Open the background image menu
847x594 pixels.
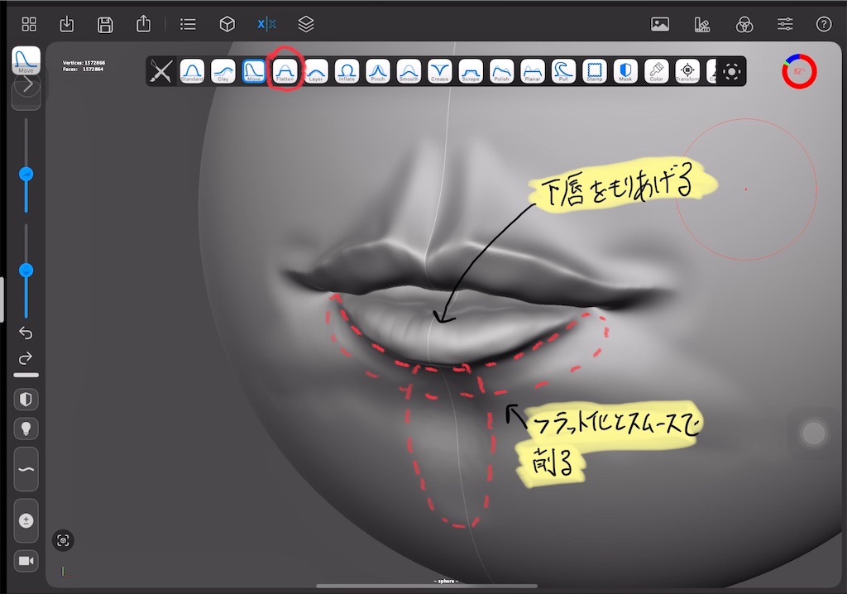(x=660, y=24)
